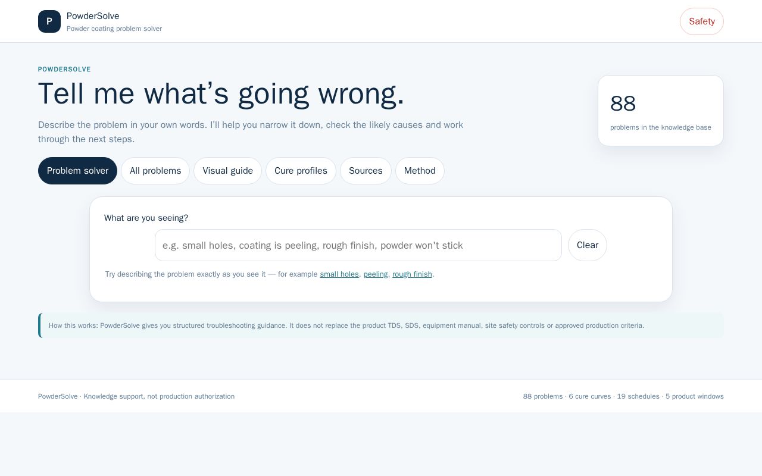The width and height of the screenshot is (762, 476).
Task: Click the 'How this works' notice text
Action: click(346, 325)
